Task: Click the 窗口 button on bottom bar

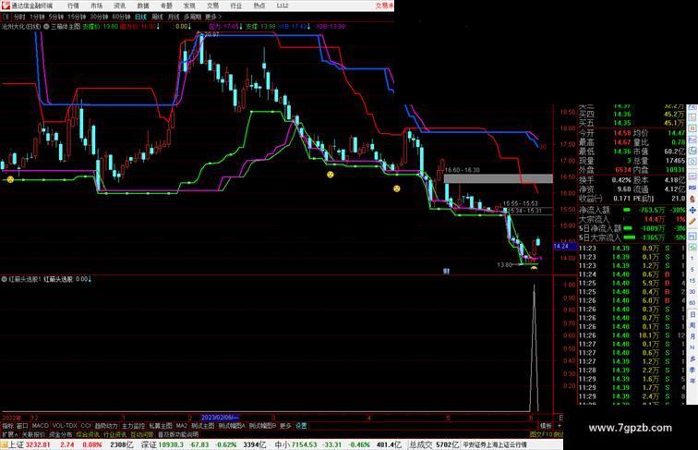Action: click(x=22, y=426)
